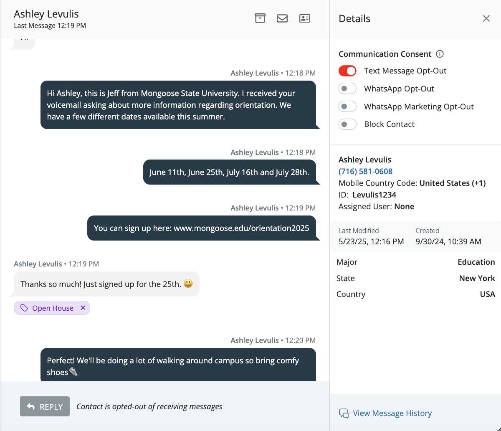The width and height of the screenshot is (501, 431).
Task: Click the Open House tag label
Action: (x=53, y=308)
